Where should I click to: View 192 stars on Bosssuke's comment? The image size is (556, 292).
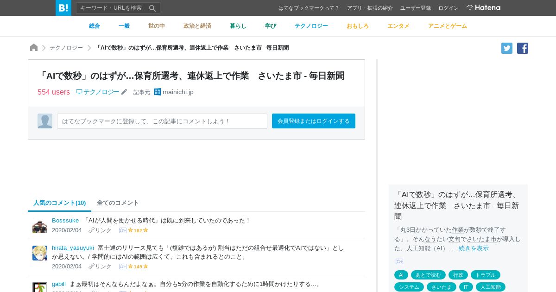pyautogui.click(x=138, y=230)
